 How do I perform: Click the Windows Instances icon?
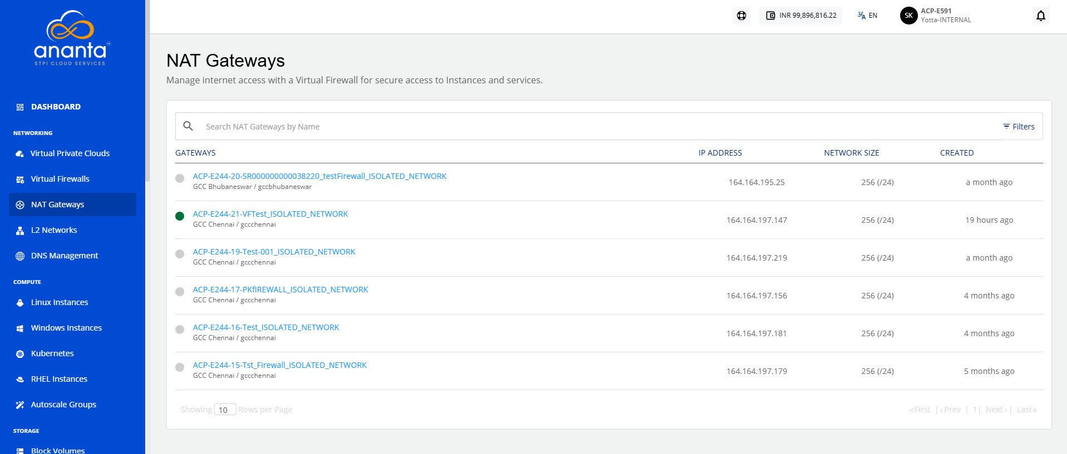click(20, 328)
